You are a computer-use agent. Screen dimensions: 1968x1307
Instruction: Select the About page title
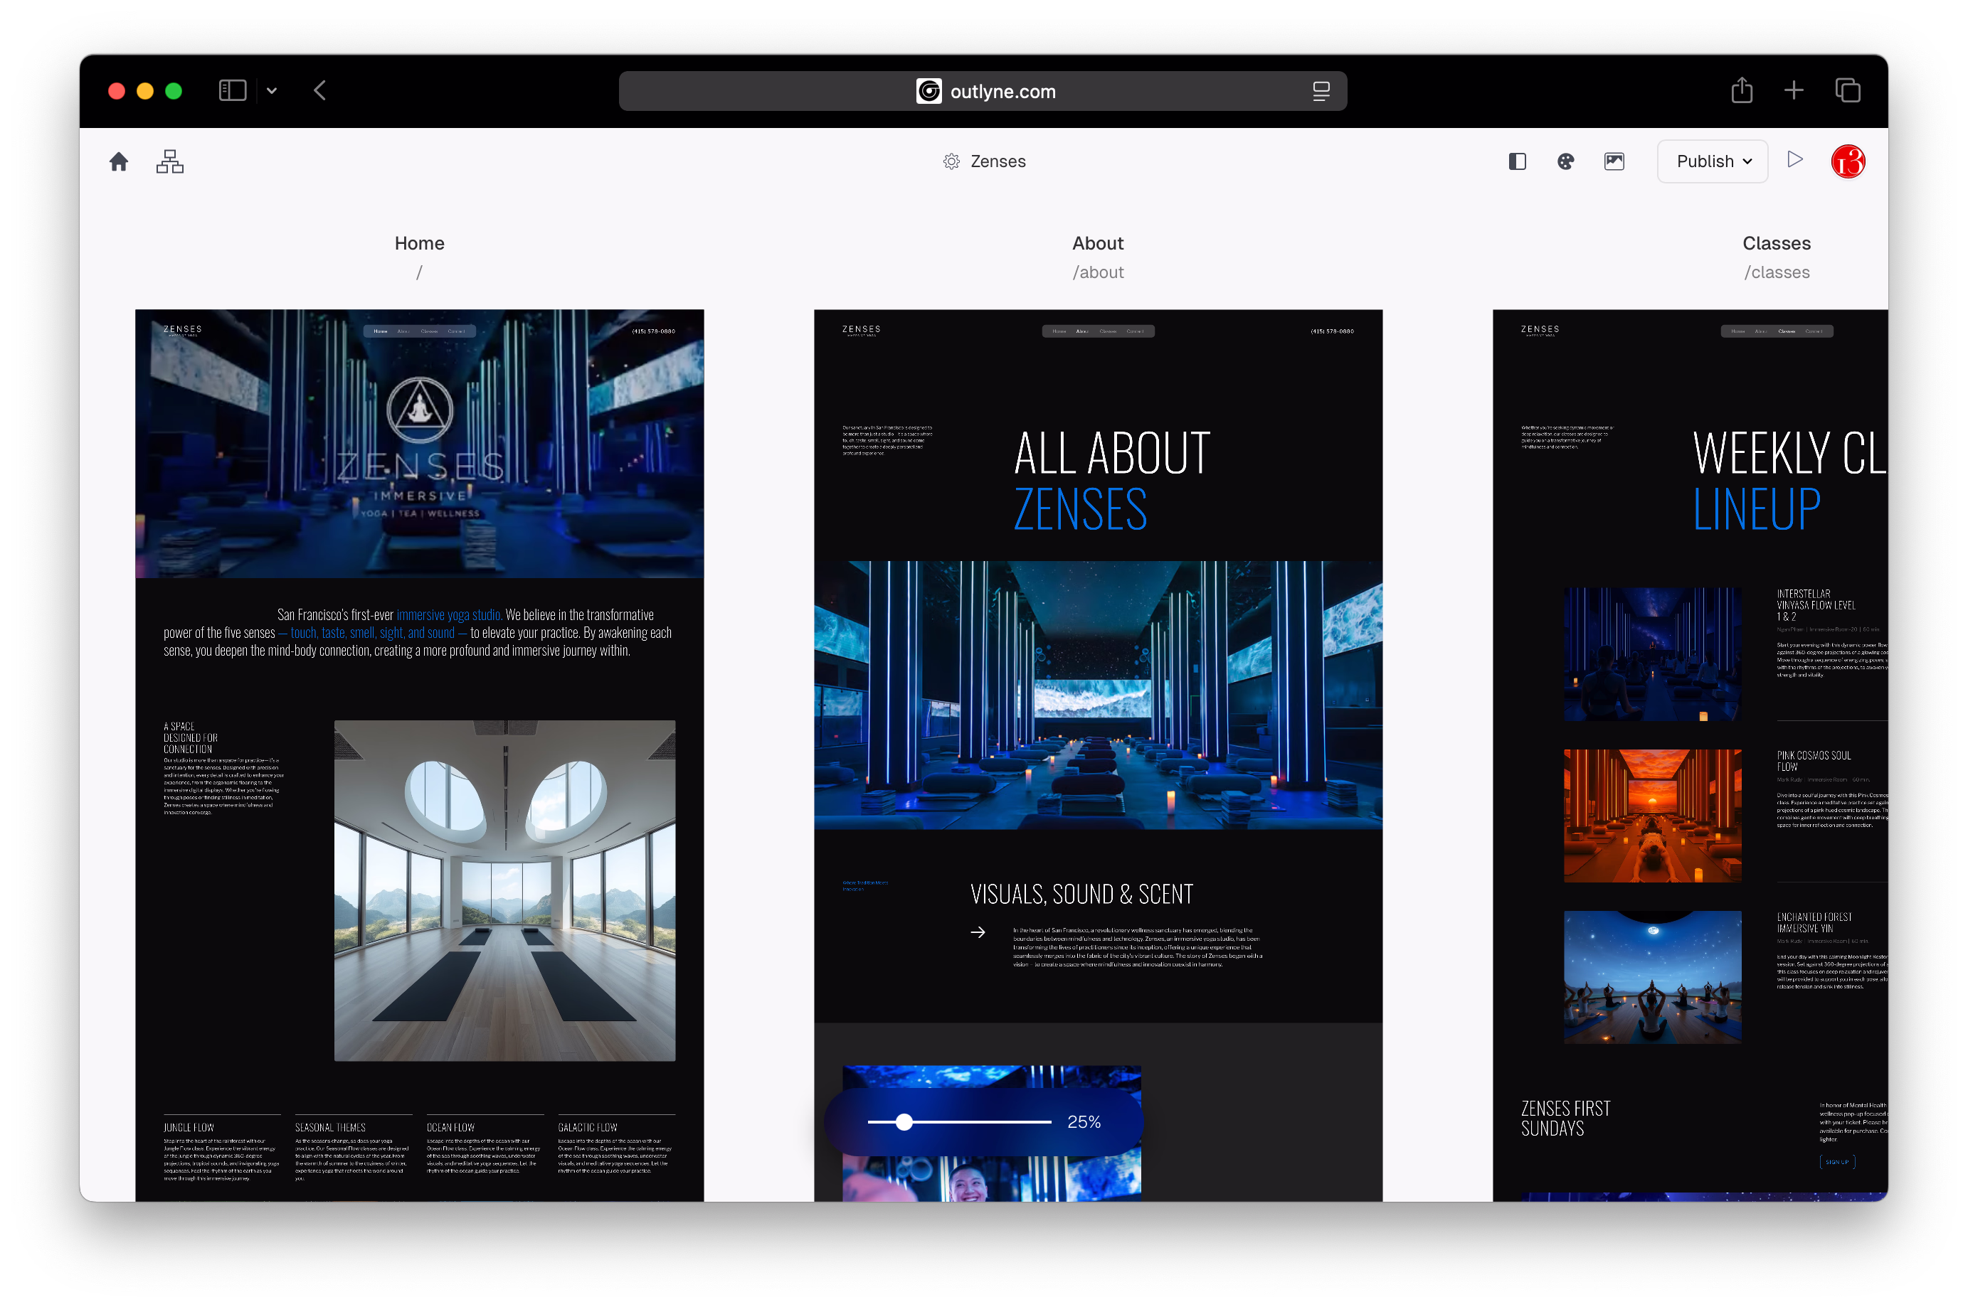(x=1097, y=243)
